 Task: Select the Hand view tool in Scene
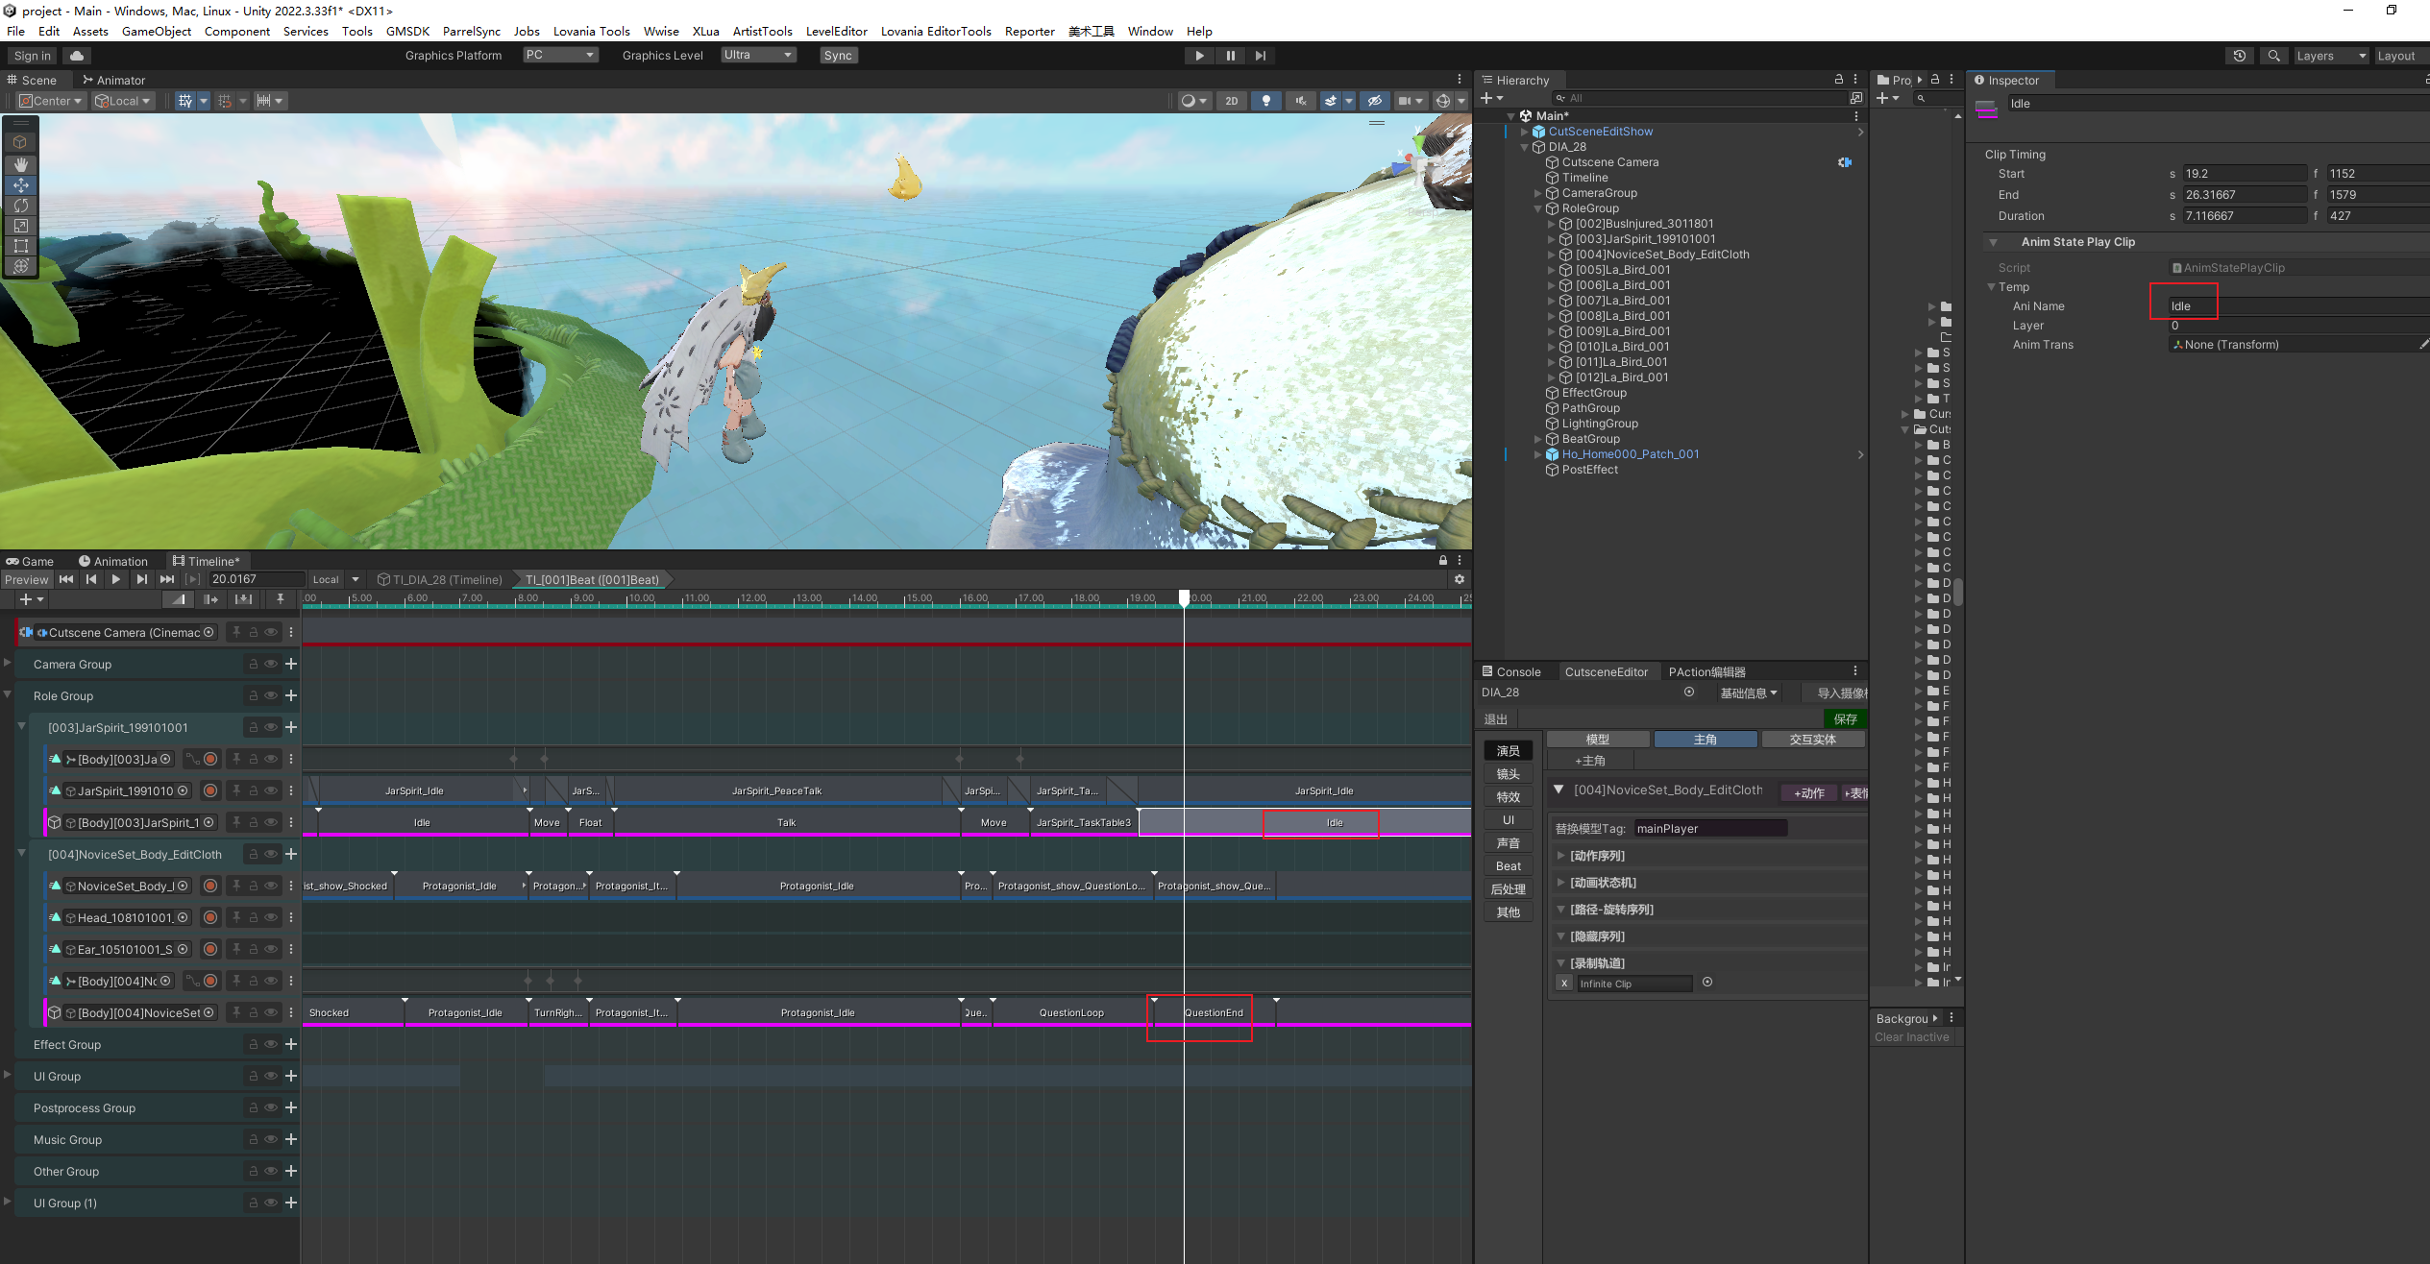coord(20,164)
